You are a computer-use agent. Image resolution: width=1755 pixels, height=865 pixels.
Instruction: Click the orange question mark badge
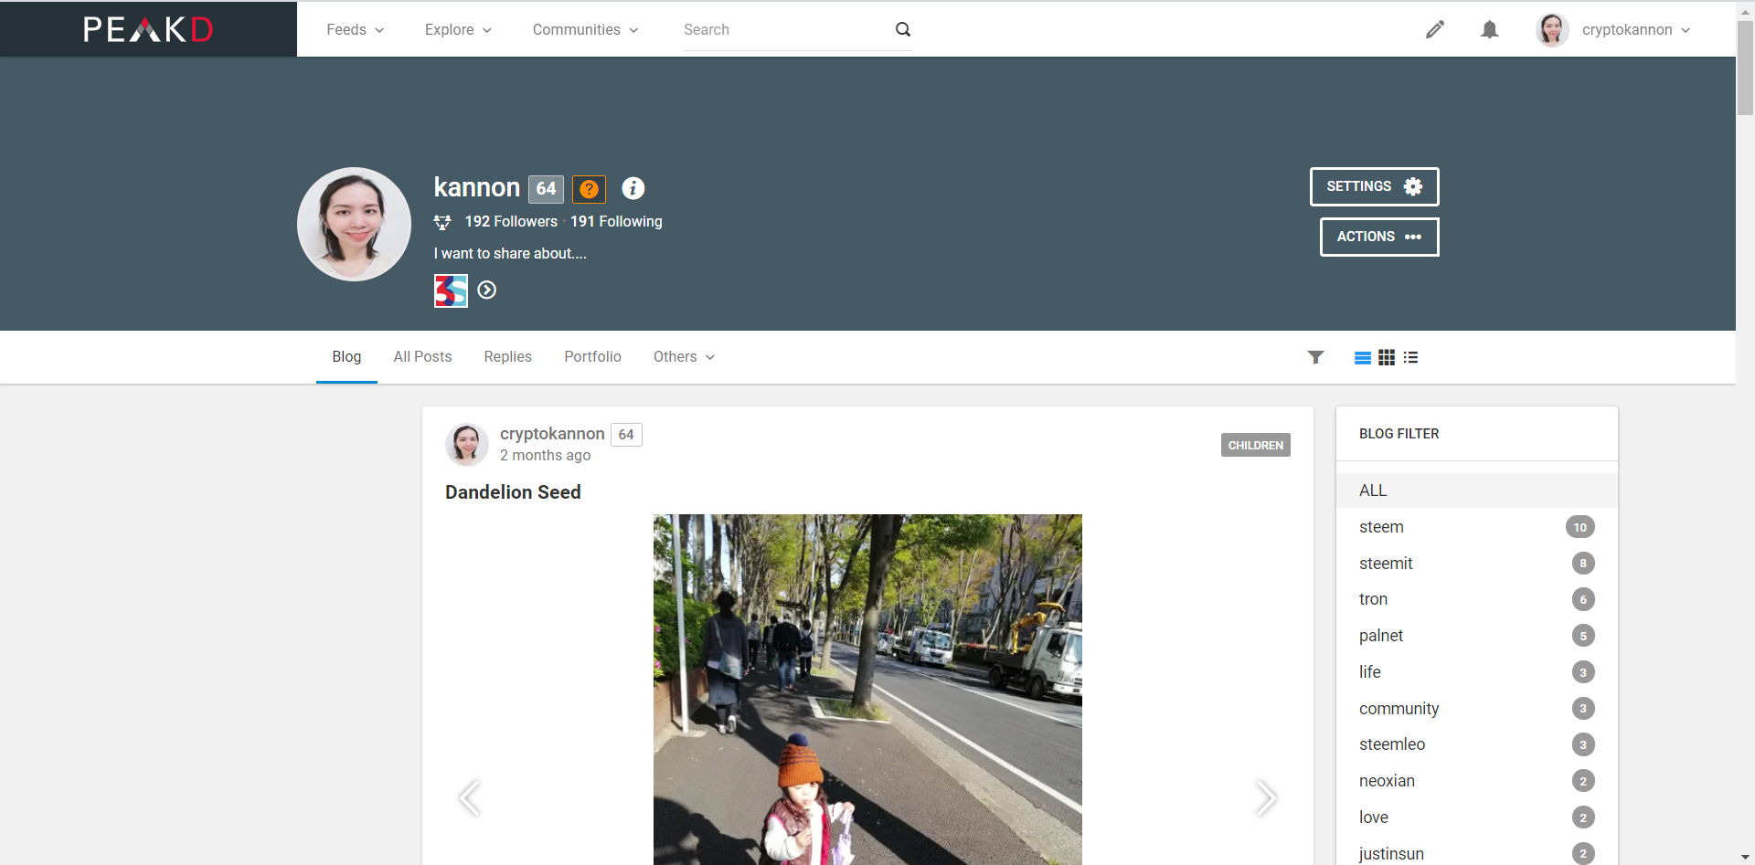(x=590, y=189)
